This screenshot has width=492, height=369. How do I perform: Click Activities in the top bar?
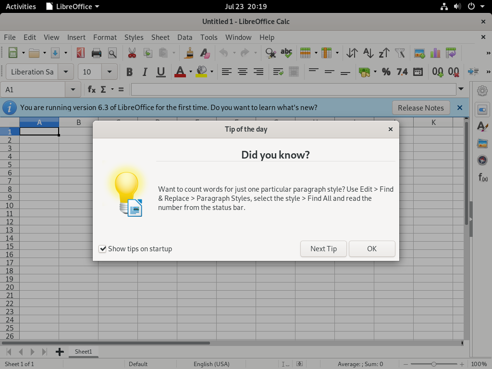pyautogui.click(x=21, y=7)
